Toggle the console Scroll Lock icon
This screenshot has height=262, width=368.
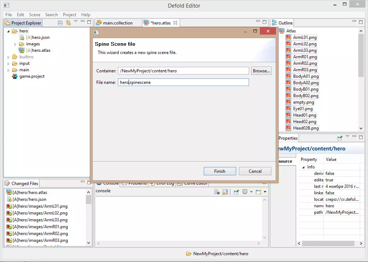(225, 192)
